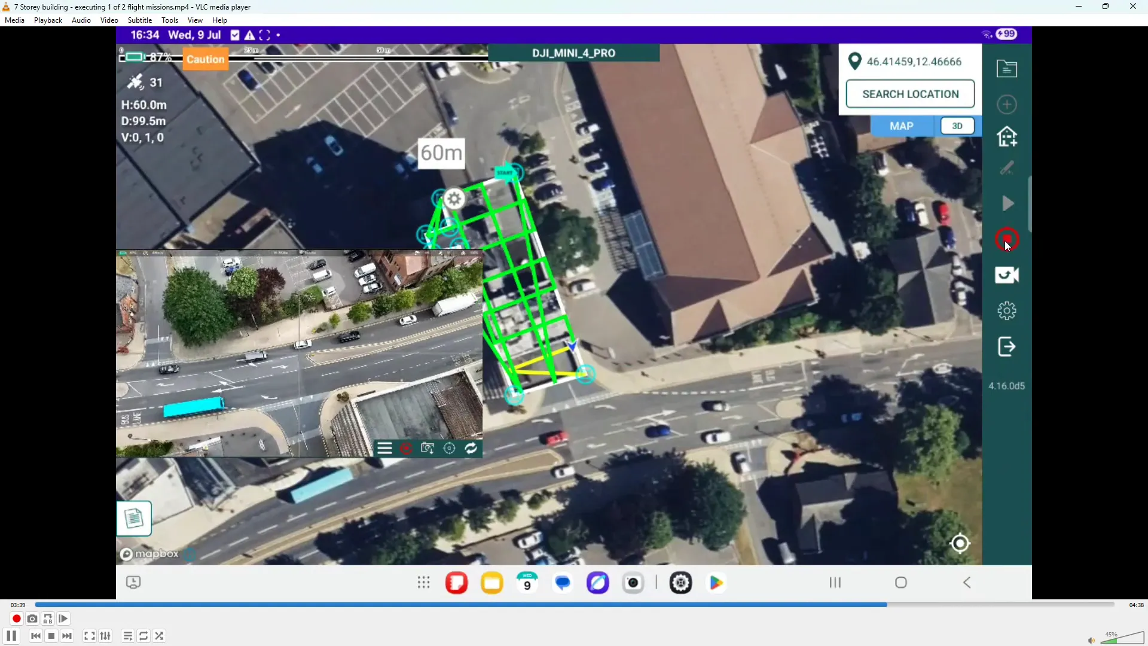The width and height of the screenshot is (1148, 646).
Task: Show the extended settings equalizer icon
Action: (x=106, y=636)
